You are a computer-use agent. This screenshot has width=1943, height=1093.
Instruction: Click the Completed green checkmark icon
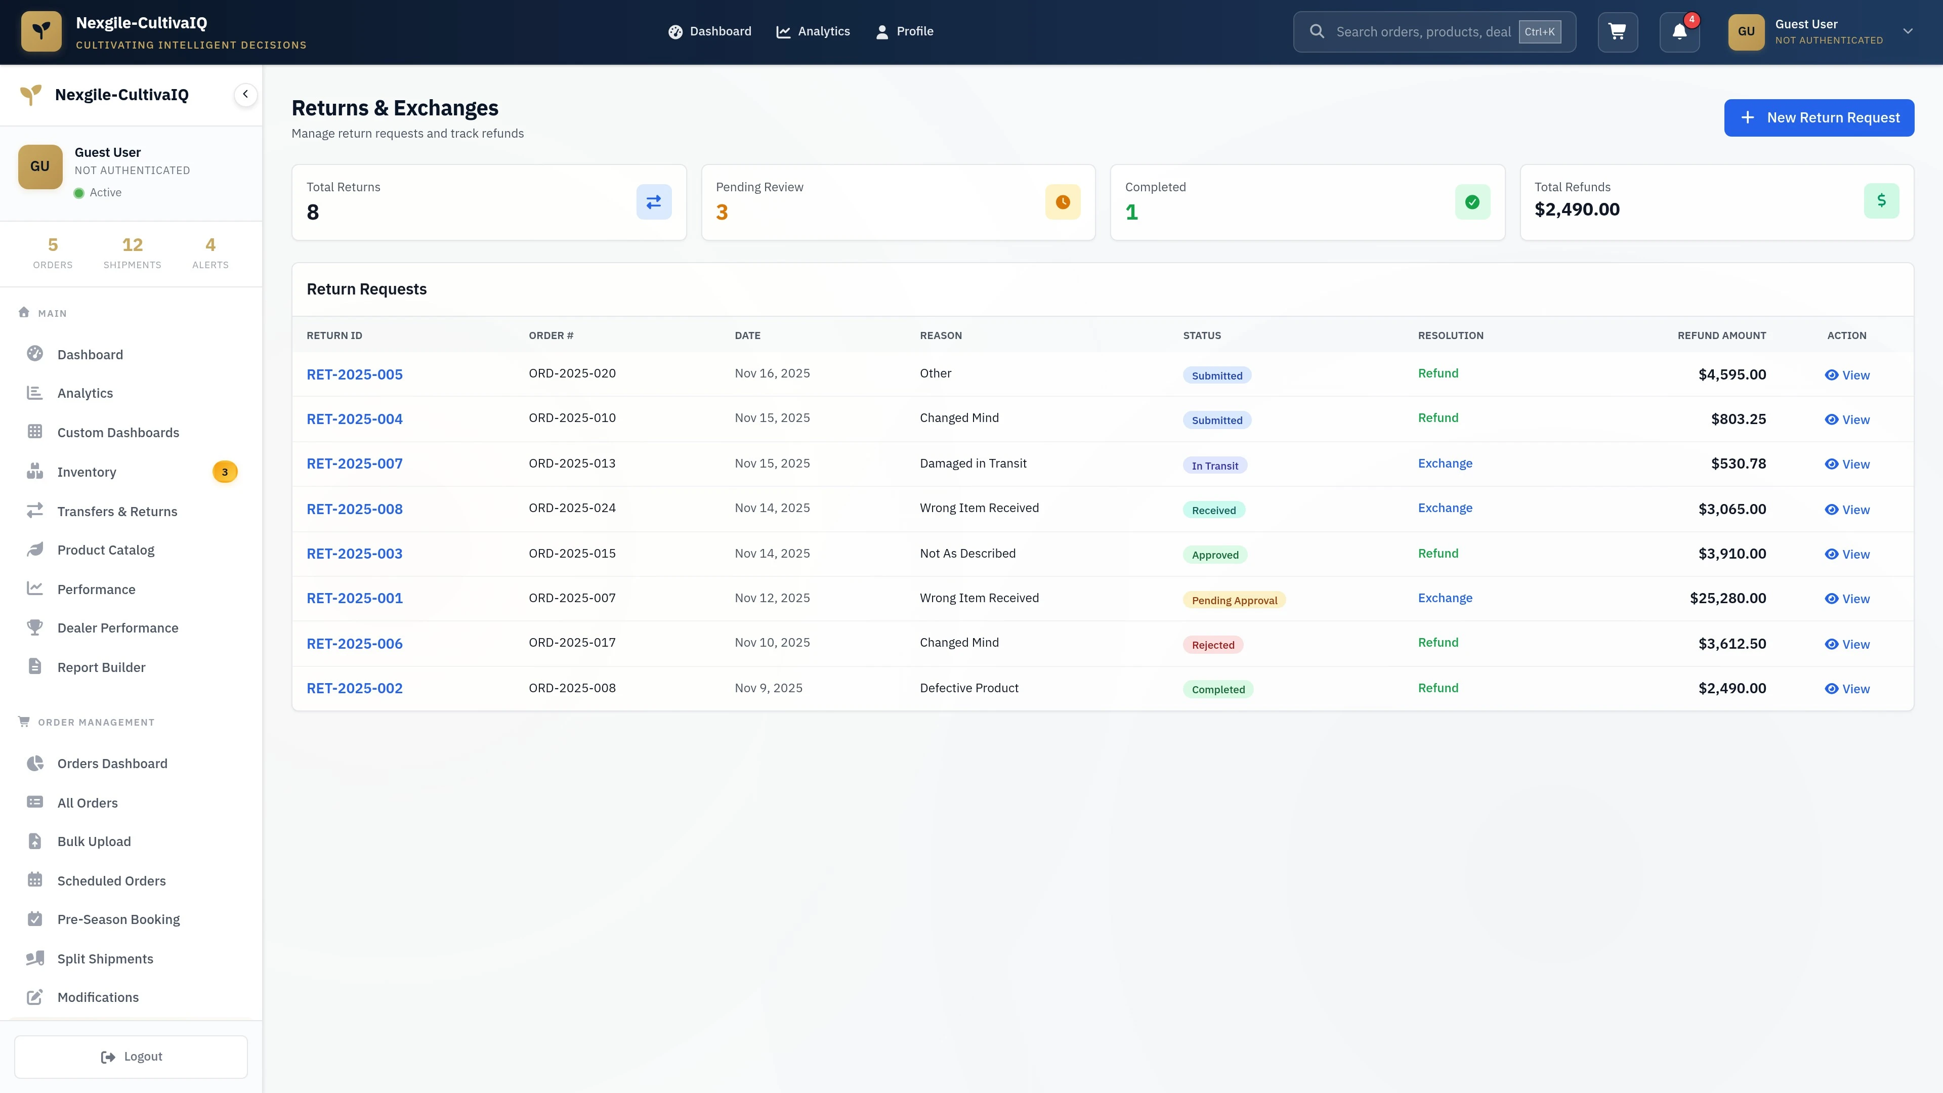[x=1471, y=201]
